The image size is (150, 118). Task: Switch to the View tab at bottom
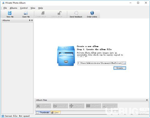point(55,113)
